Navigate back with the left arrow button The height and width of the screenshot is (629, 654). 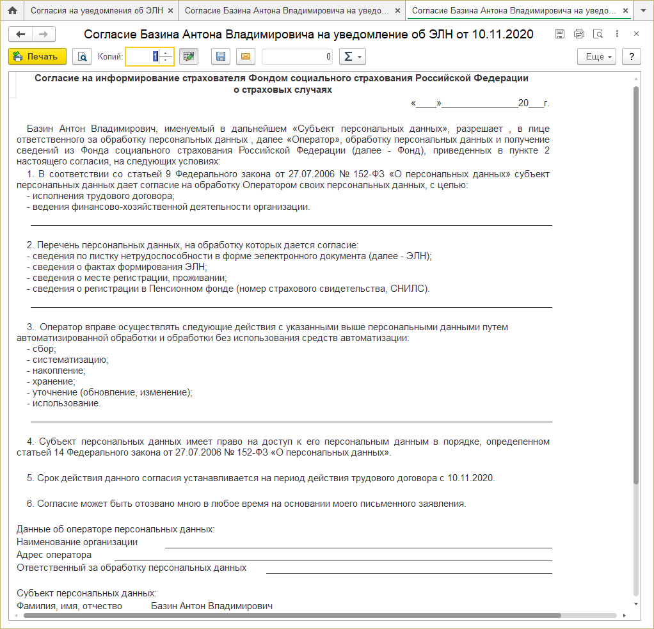20,34
